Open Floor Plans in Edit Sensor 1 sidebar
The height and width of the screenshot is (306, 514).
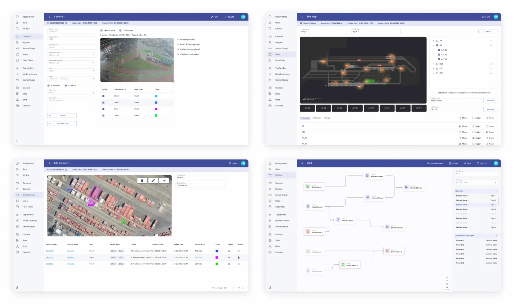click(28, 207)
